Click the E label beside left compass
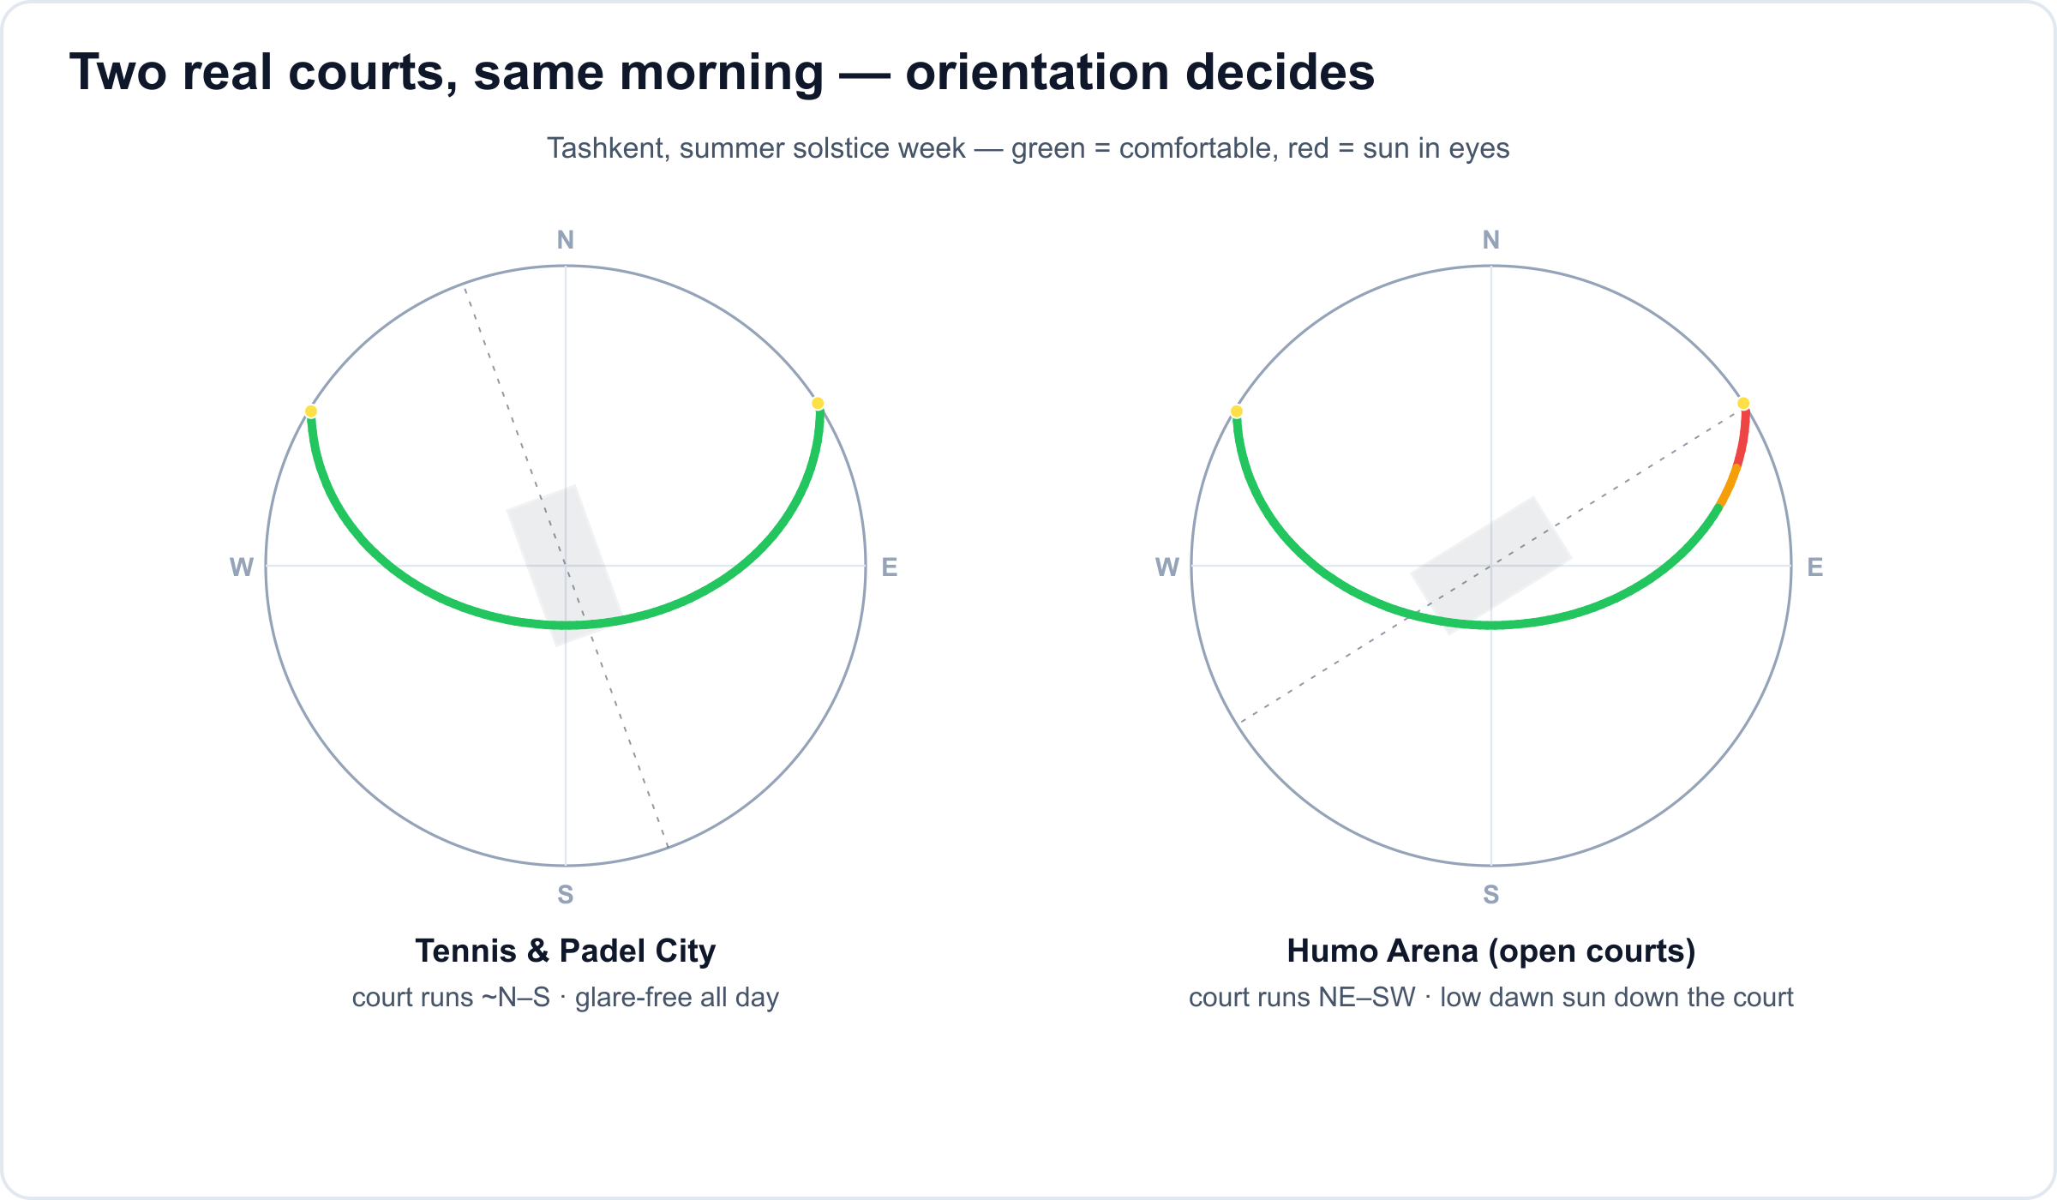 click(890, 567)
